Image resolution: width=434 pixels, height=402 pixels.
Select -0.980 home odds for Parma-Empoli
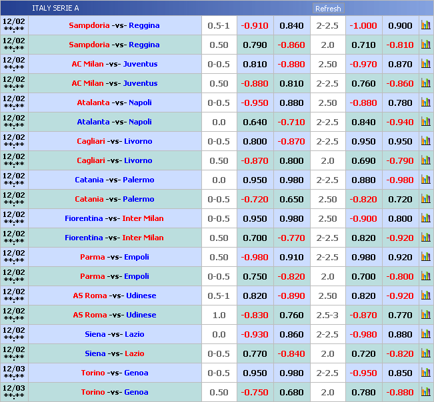255,257
